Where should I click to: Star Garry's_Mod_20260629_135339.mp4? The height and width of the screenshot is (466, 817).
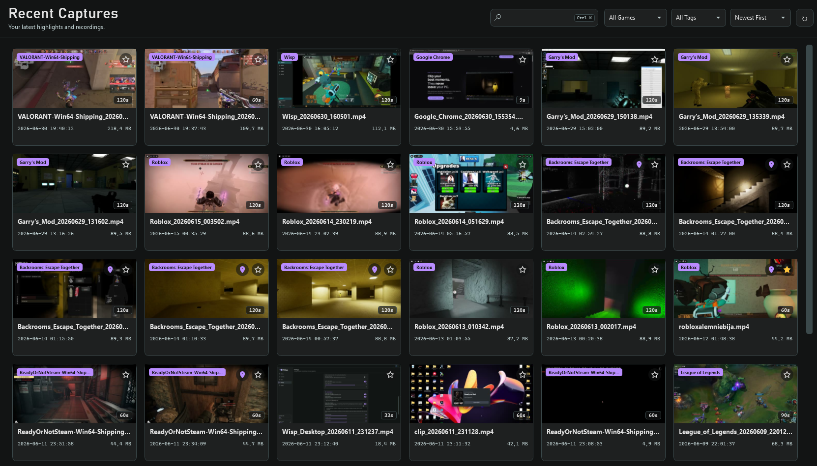point(787,59)
